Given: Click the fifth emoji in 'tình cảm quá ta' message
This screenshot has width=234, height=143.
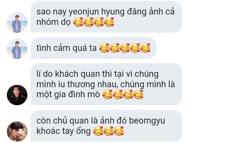Looking at the screenshot, I should pyautogui.click(x=145, y=48).
